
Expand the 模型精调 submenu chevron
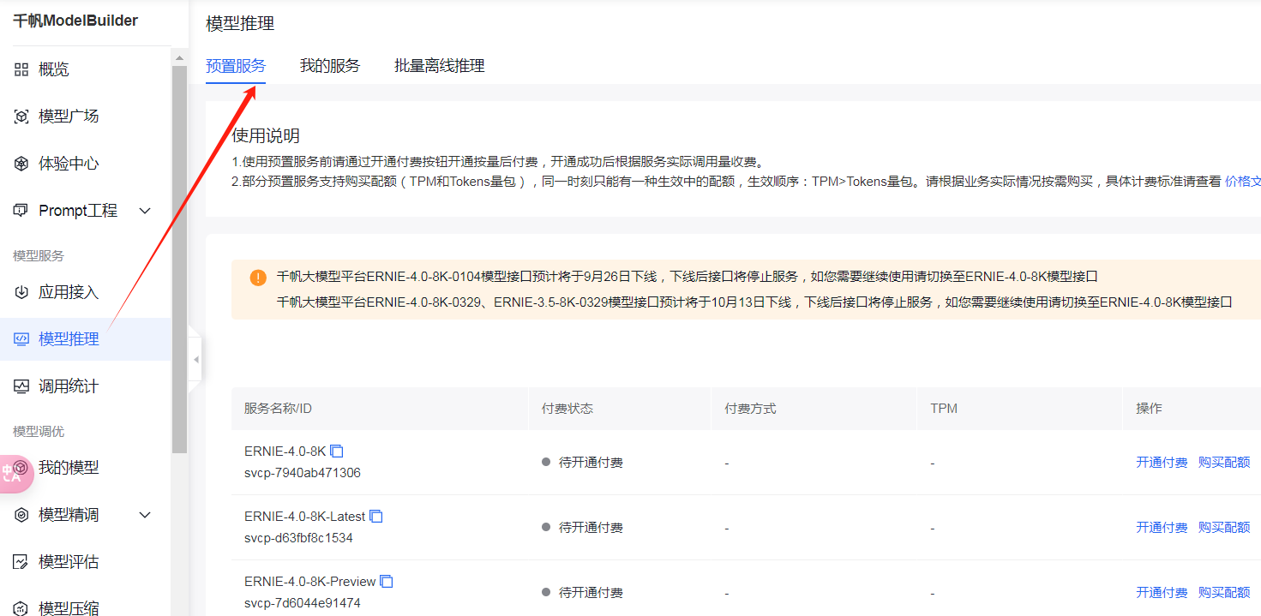pyautogui.click(x=145, y=515)
